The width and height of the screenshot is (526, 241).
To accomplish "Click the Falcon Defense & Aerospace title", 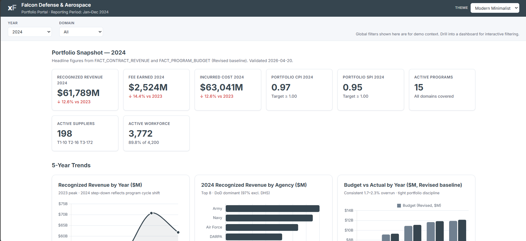I will [x=56, y=5].
